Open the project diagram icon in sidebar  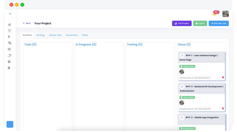[9, 31]
